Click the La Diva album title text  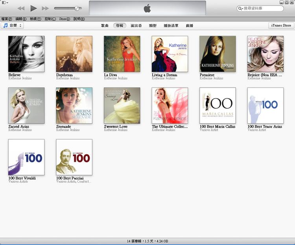point(111,75)
